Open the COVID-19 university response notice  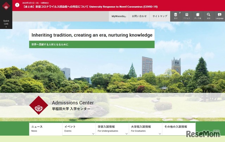click(x=90, y=7)
